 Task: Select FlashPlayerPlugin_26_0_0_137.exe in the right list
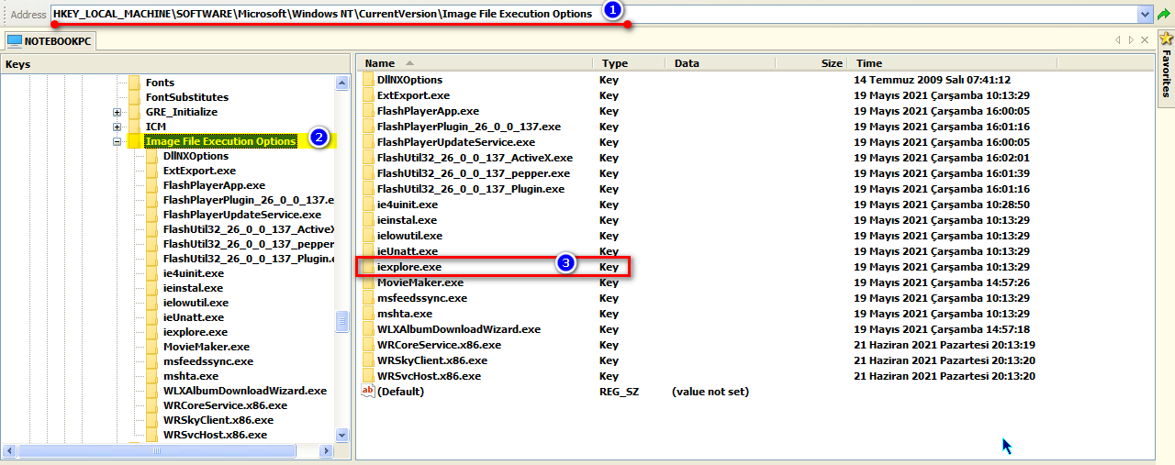pyautogui.click(x=468, y=127)
